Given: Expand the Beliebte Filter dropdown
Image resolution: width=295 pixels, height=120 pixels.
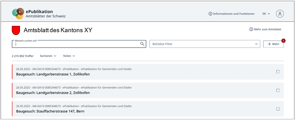Looking at the screenshot, I should pyautogui.click(x=205, y=44).
